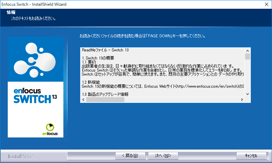This screenshot has height=163, width=272.
Task: Click the '次のテキストをお読みください。' subtitle
Action: click(x=33, y=18)
